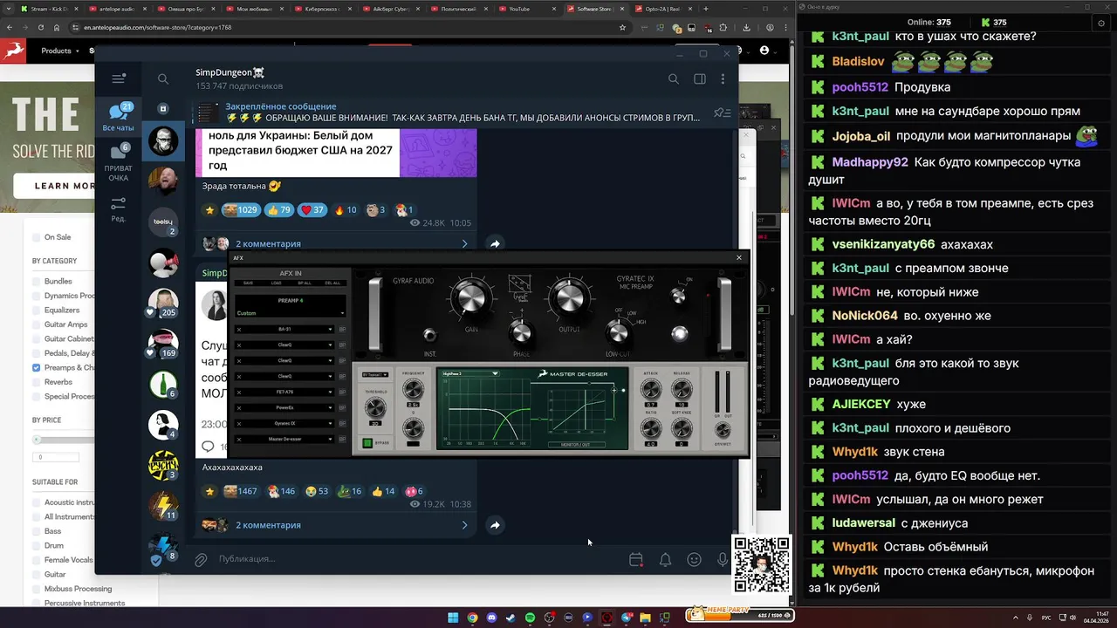The image size is (1117, 628).
Task: Click LEARN MORE button on website
Action: (x=65, y=186)
